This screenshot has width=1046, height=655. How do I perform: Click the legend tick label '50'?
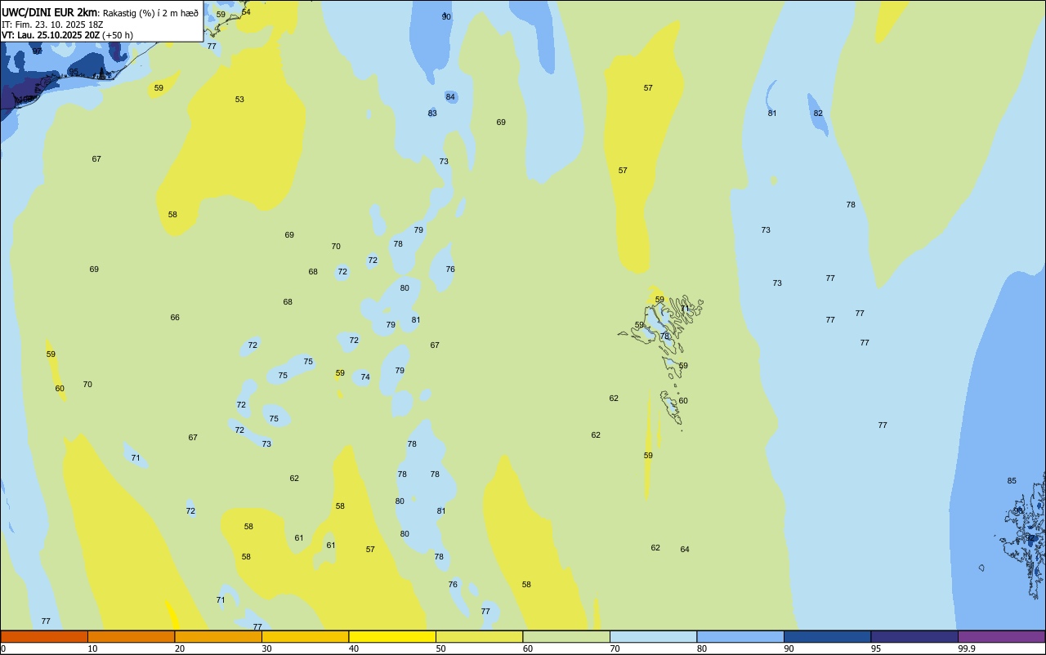point(440,648)
